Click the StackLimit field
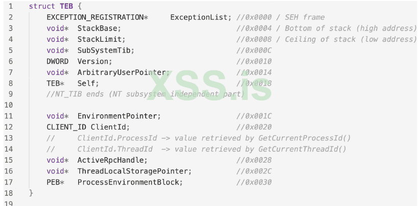Screen dimensions: 418x206 click(x=100, y=39)
